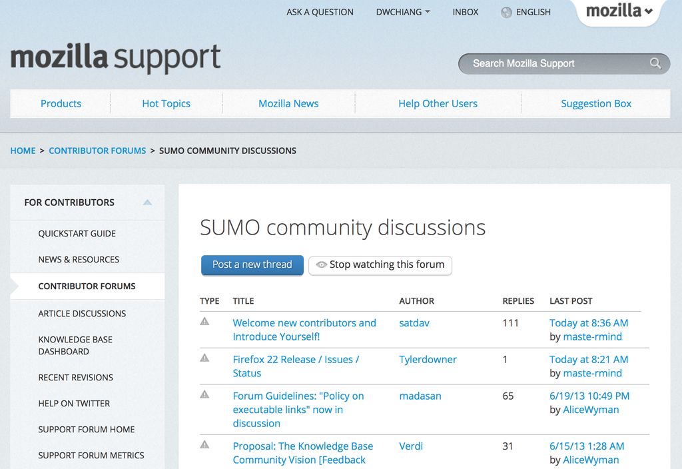Open AliceWyman profile under 6/15/13 post
The image size is (682, 469).
[591, 460]
